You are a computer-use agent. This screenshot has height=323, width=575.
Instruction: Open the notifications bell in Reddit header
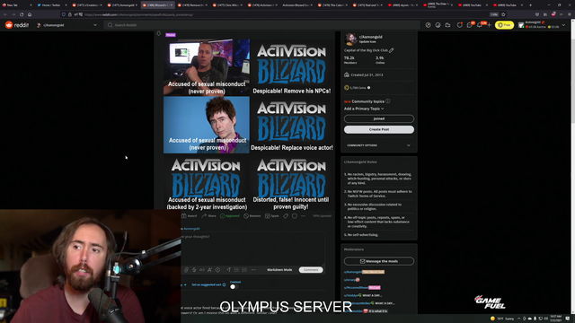click(x=479, y=25)
